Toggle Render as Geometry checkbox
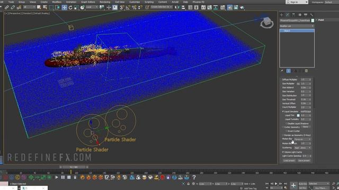 tap(283, 135)
